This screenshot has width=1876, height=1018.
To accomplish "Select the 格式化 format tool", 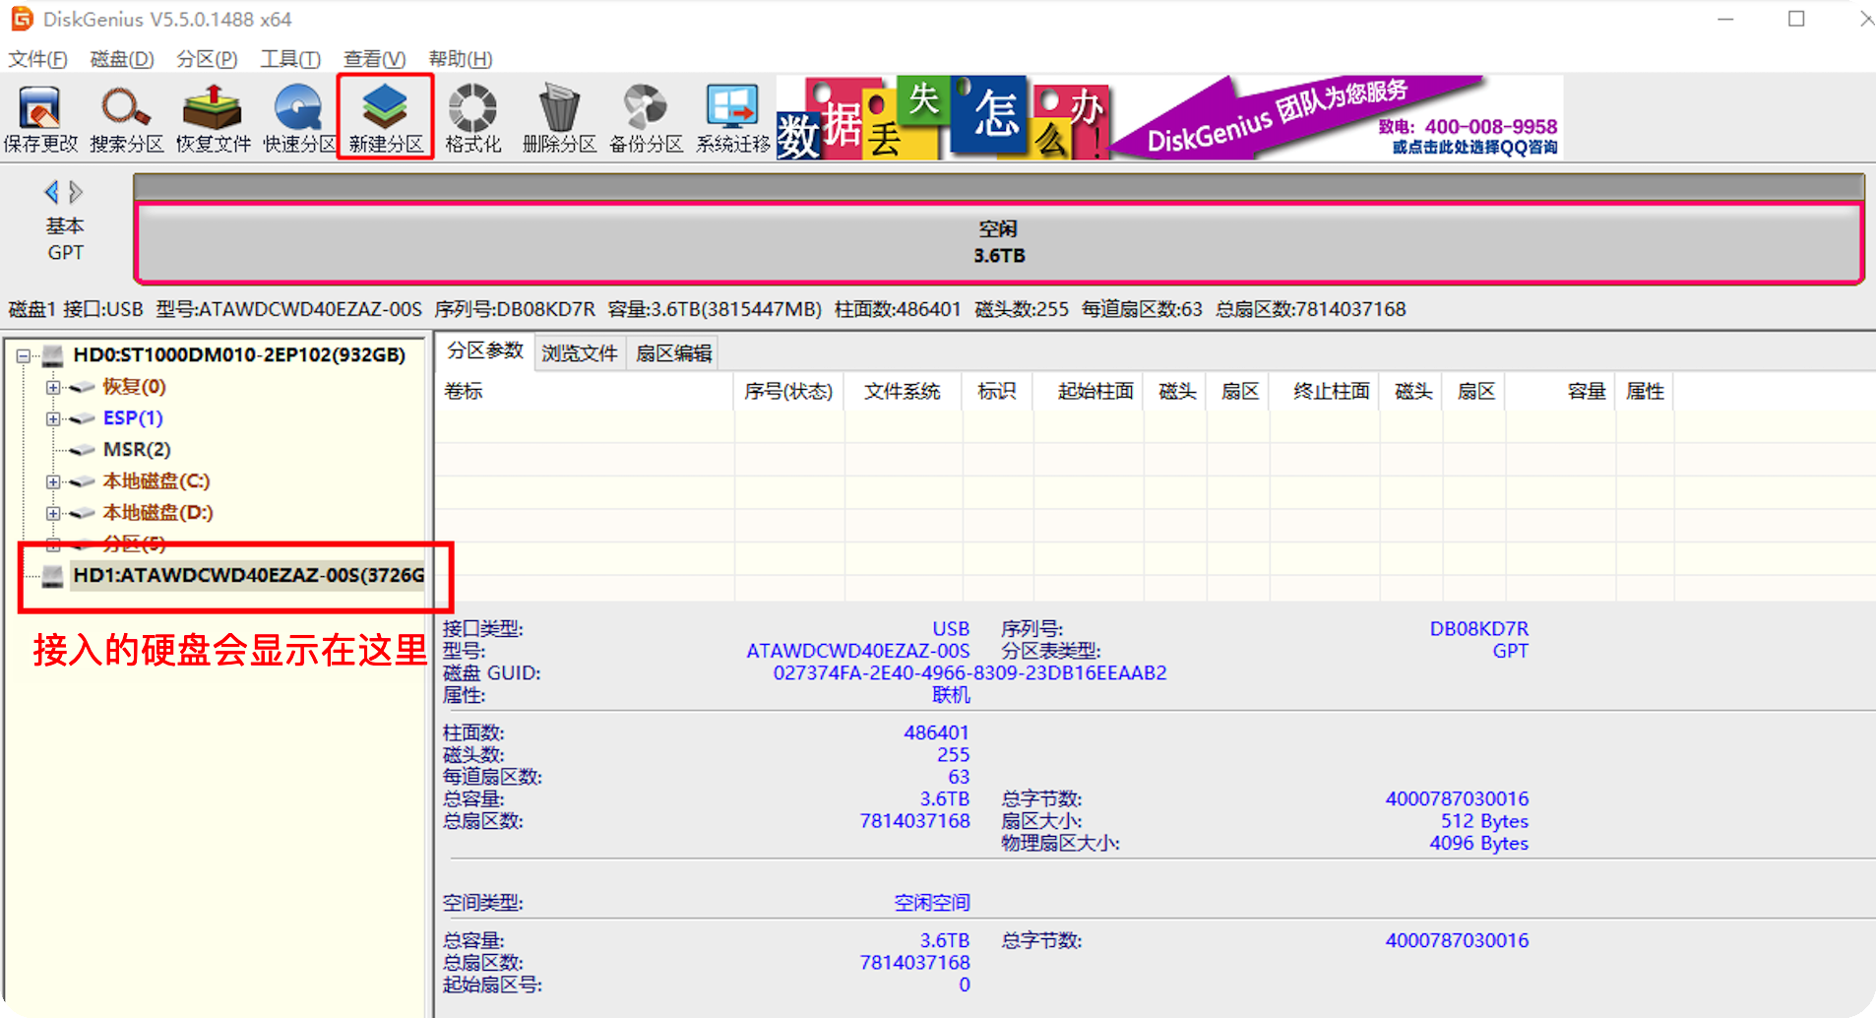I will [472, 118].
